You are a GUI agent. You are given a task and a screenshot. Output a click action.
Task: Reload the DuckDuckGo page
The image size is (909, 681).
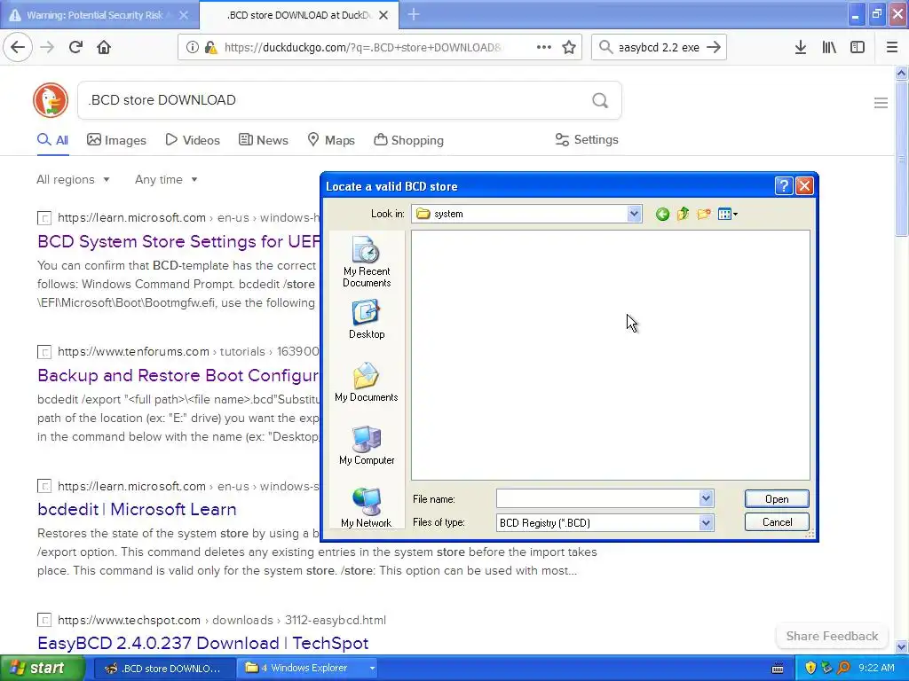pyautogui.click(x=76, y=47)
